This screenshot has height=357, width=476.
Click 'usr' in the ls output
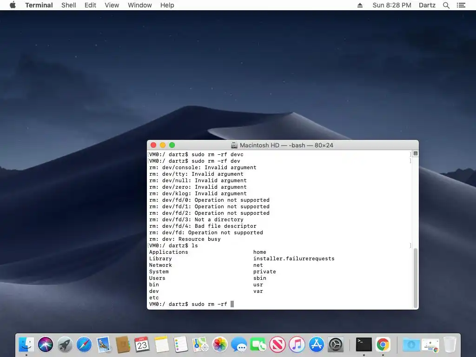(258, 285)
